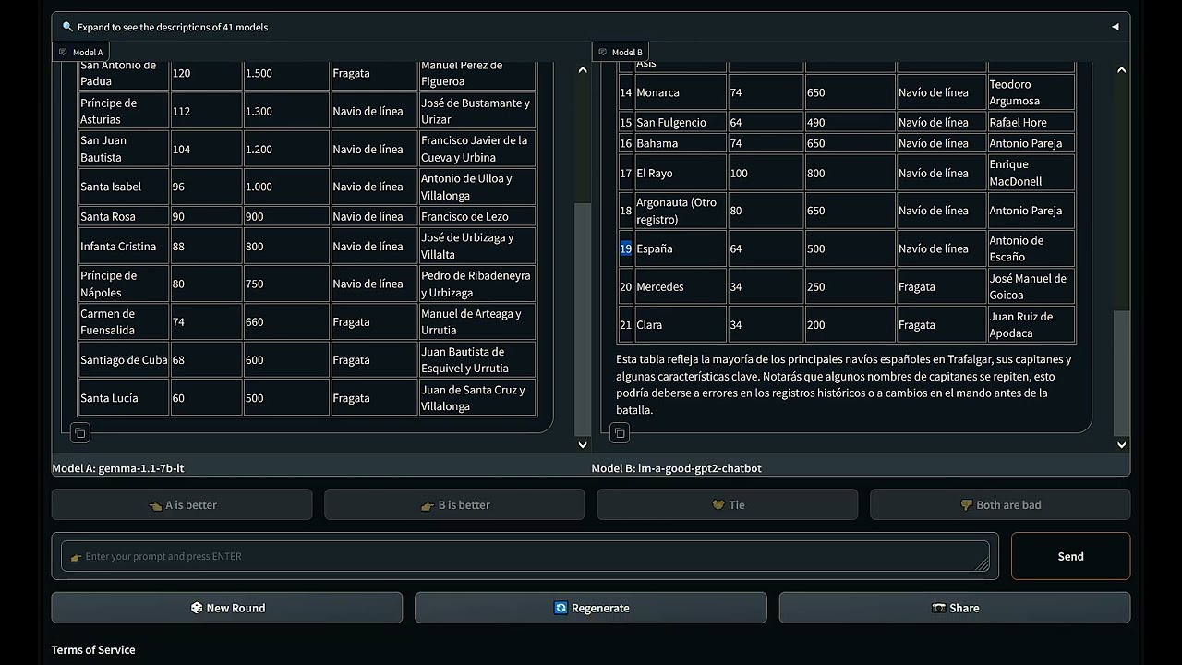Image resolution: width=1182 pixels, height=665 pixels.
Task: Click 'Carmen de Fuensalida' cell
Action: click(124, 321)
